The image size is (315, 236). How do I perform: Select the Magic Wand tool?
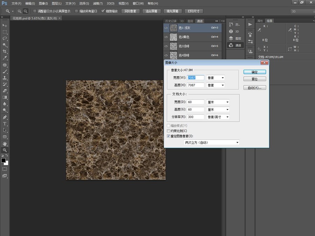(x=5, y=45)
